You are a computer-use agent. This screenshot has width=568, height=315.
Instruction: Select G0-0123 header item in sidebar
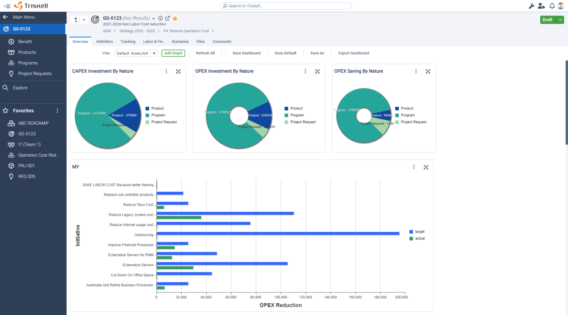(x=33, y=29)
